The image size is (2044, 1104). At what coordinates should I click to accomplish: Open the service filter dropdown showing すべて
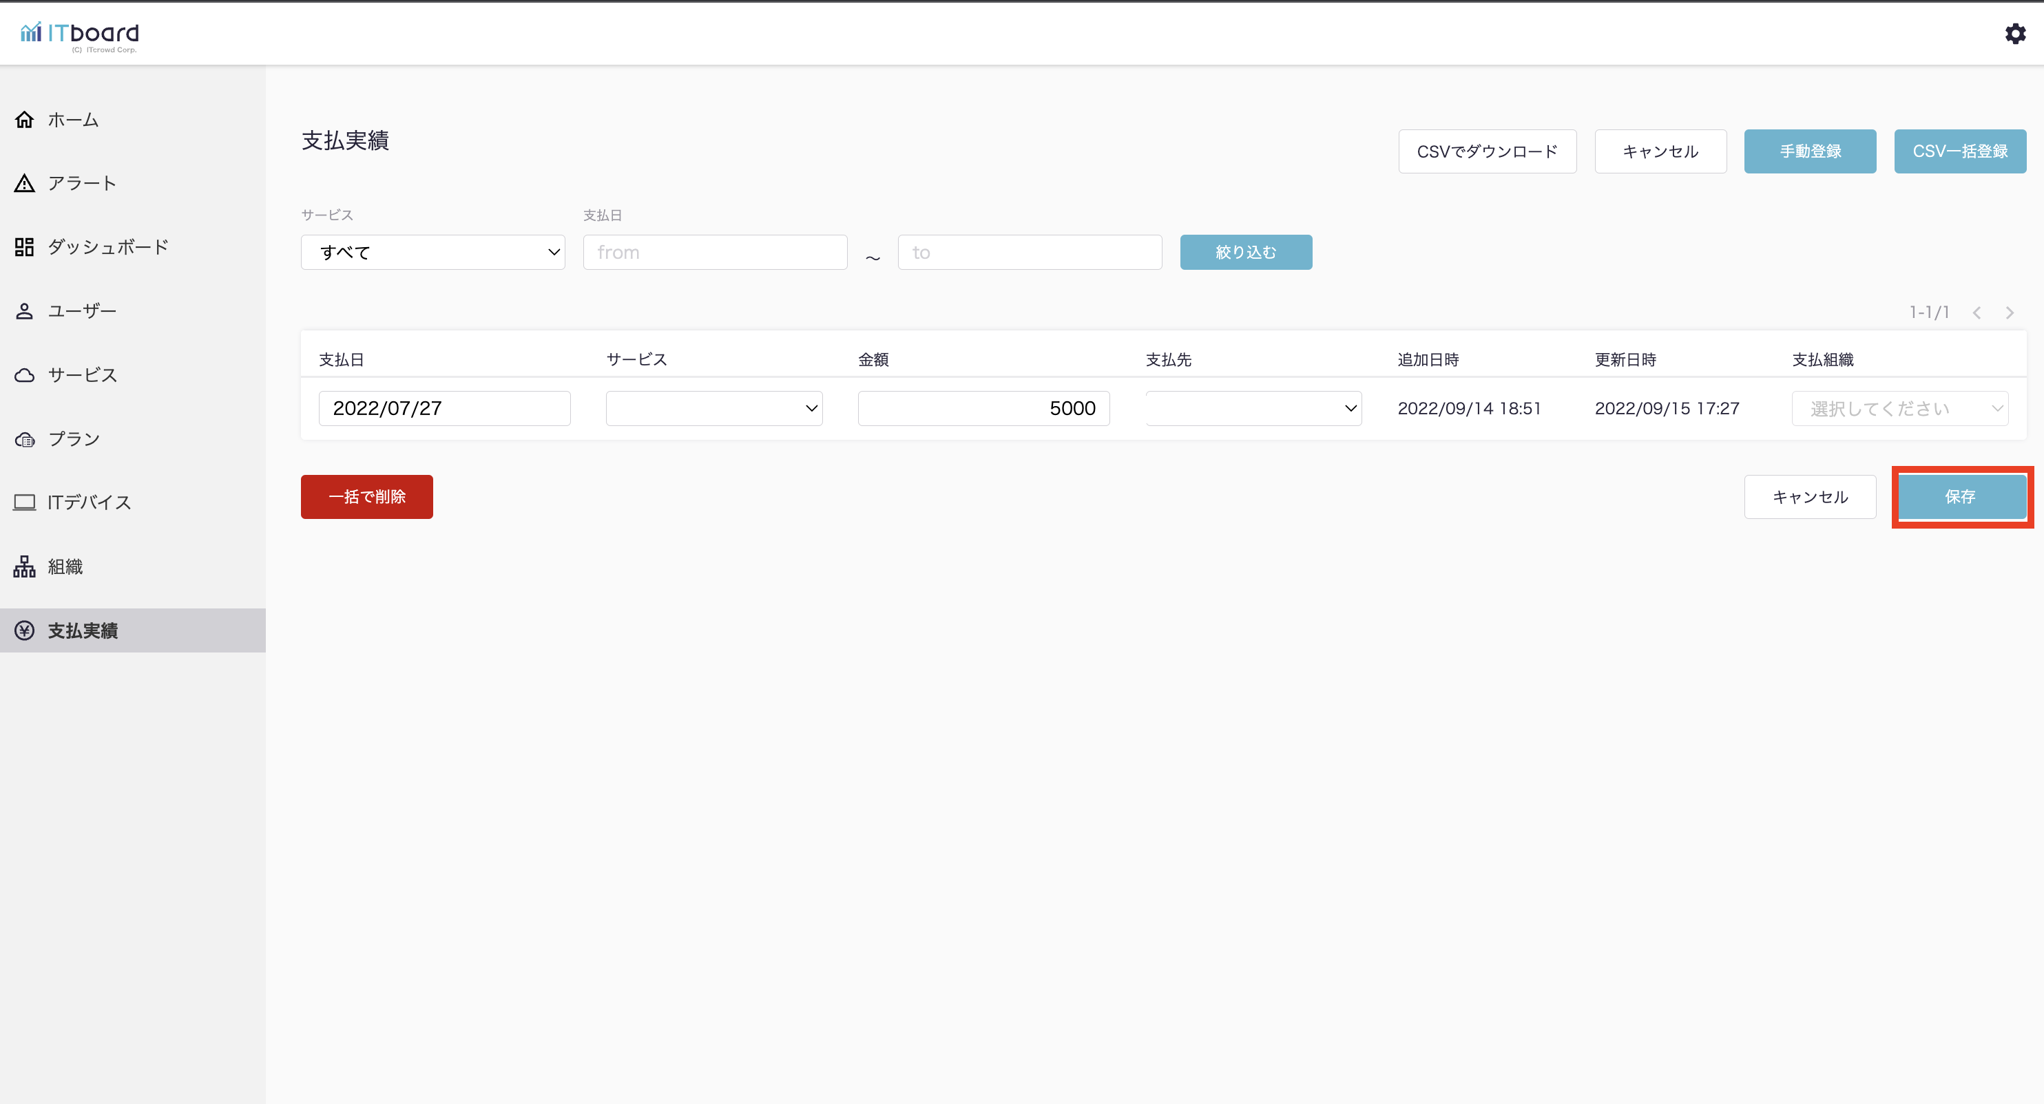coord(432,252)
